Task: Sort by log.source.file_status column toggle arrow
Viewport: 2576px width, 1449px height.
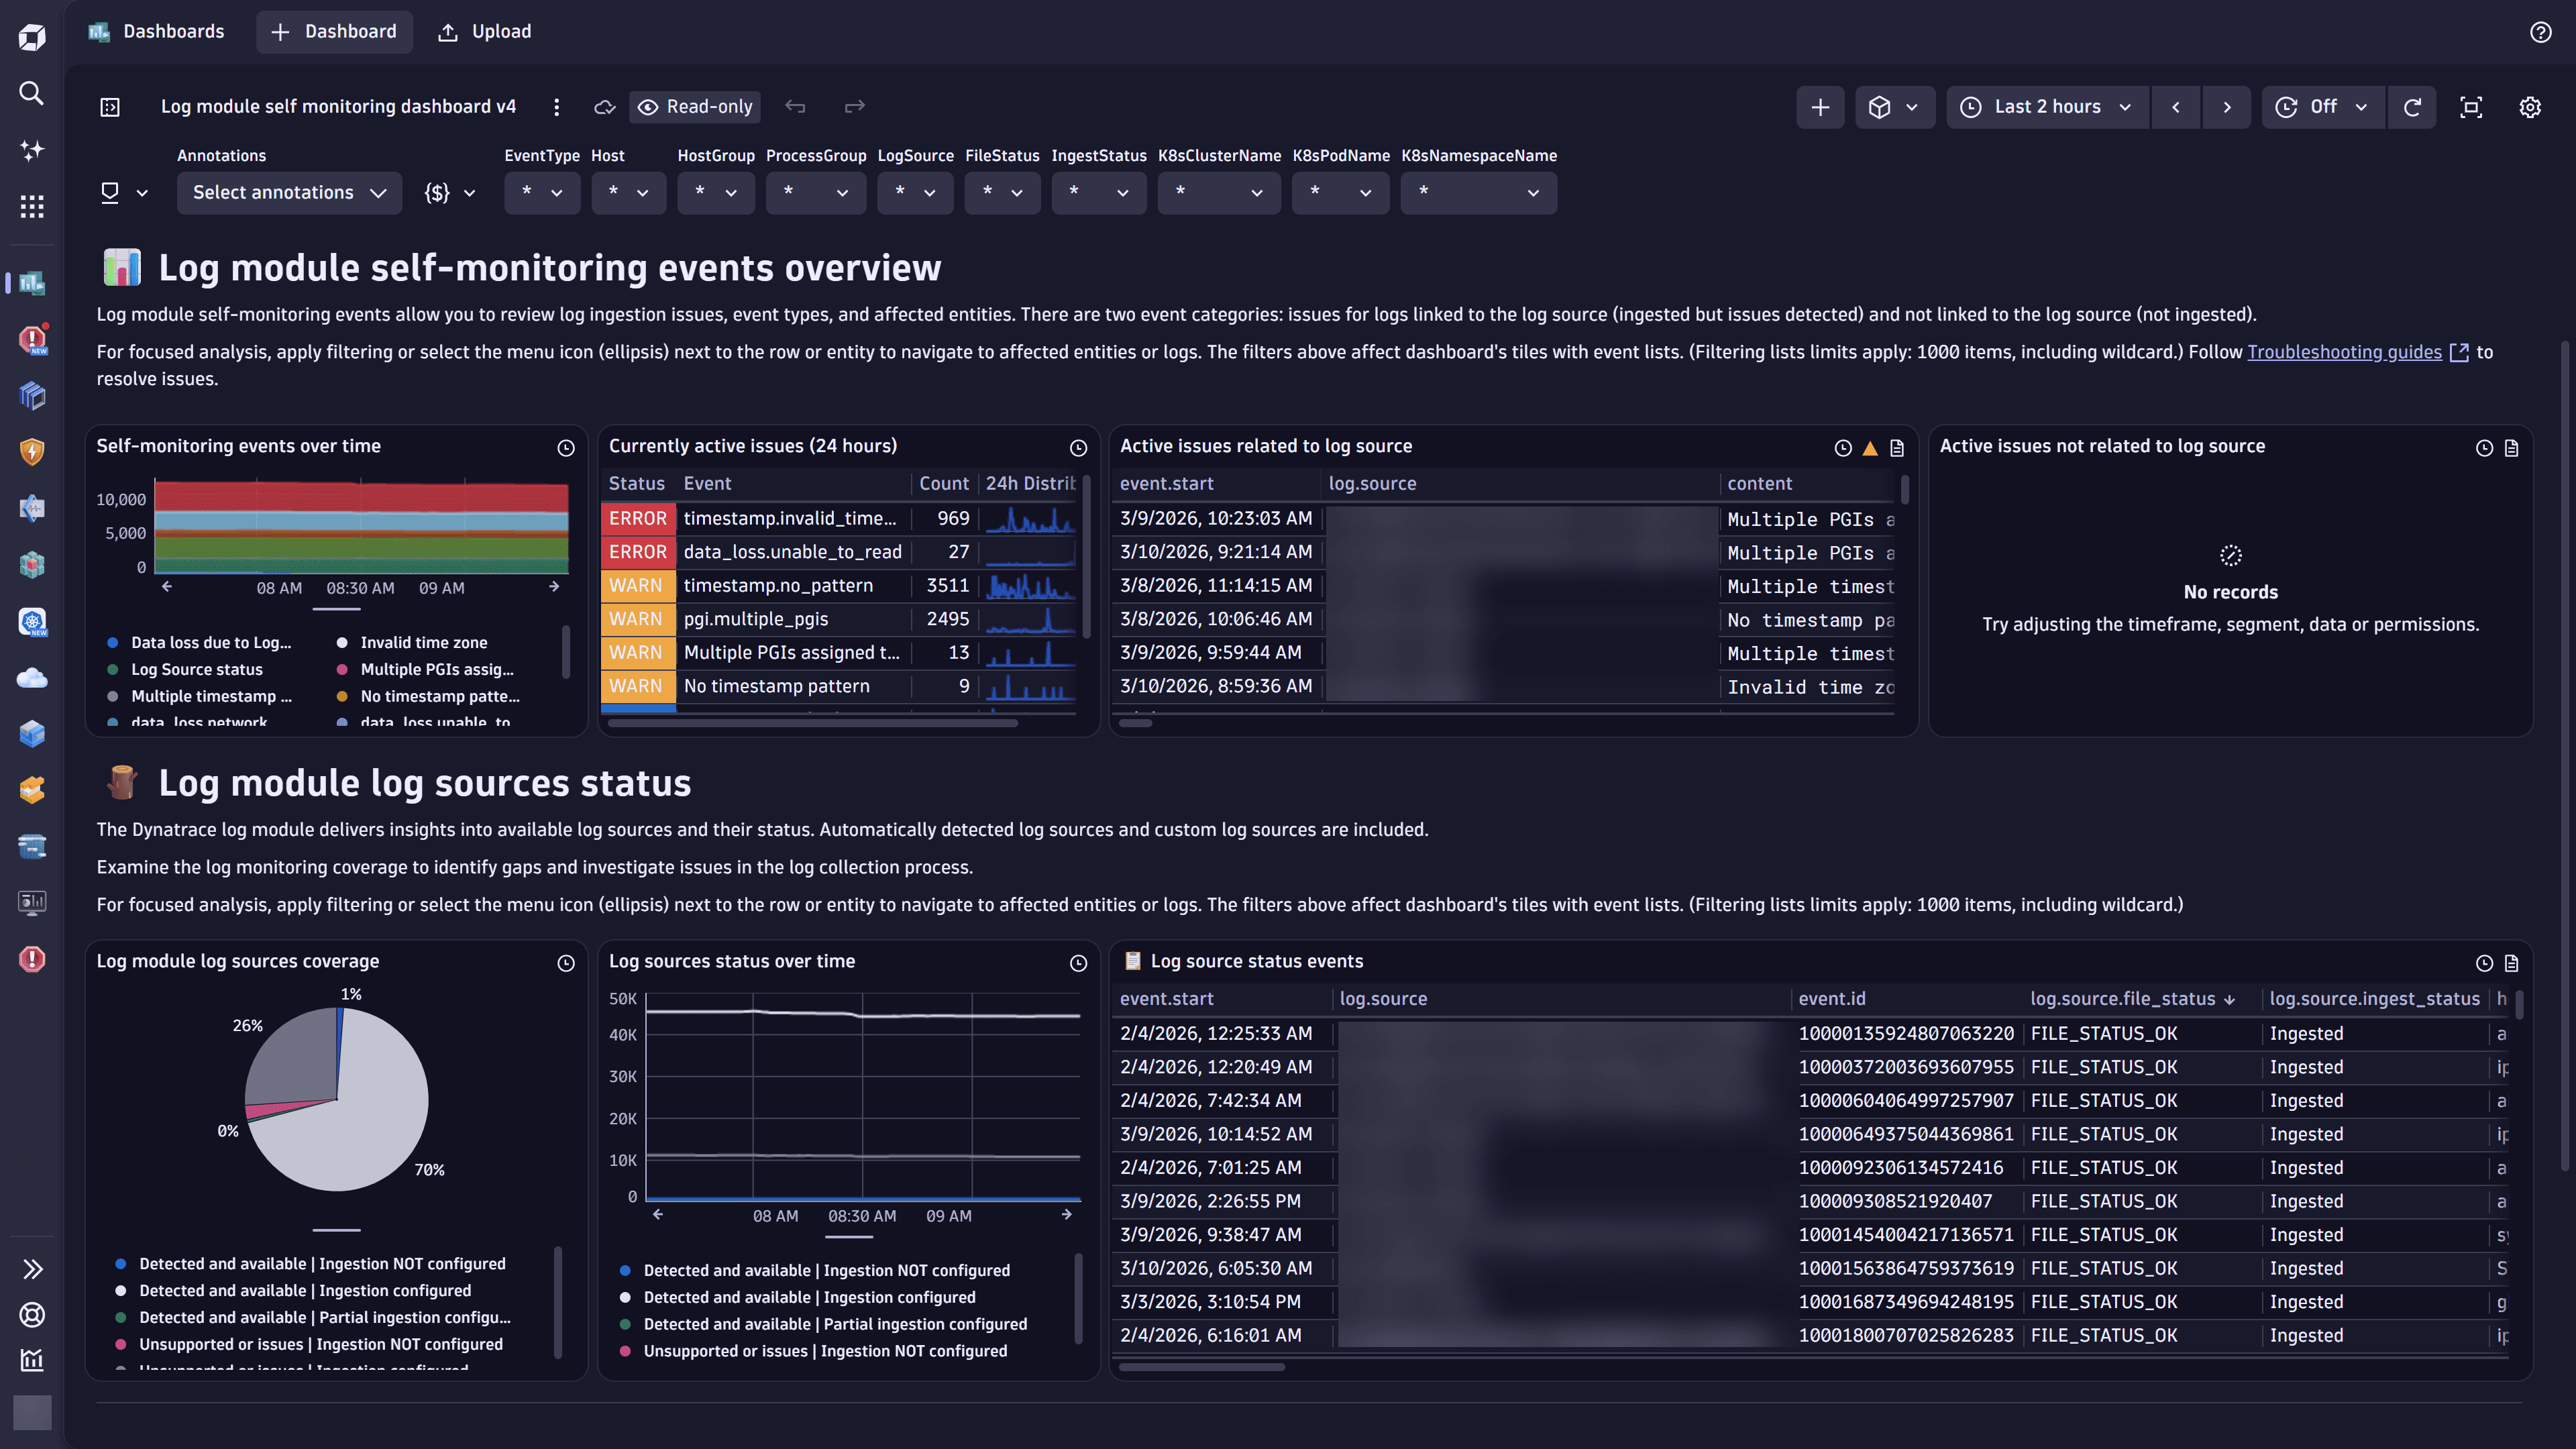Action: pyautogui.click(x=2231, y=999)
